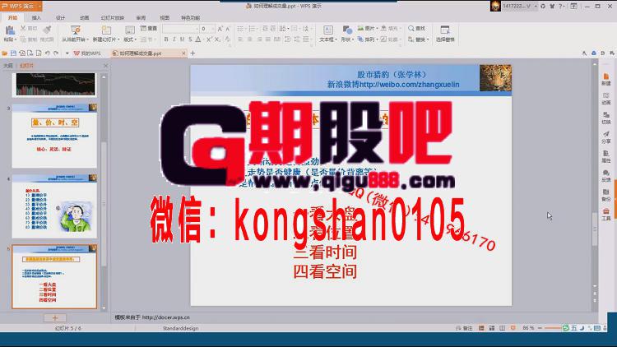Add a new document tab with plus
Viewport: 617px width, 347px height.
click(193, 53)
